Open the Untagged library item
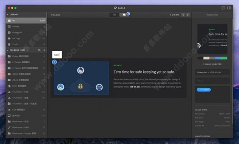The width and height of the screenshot is (239, 144). [26, 32]
